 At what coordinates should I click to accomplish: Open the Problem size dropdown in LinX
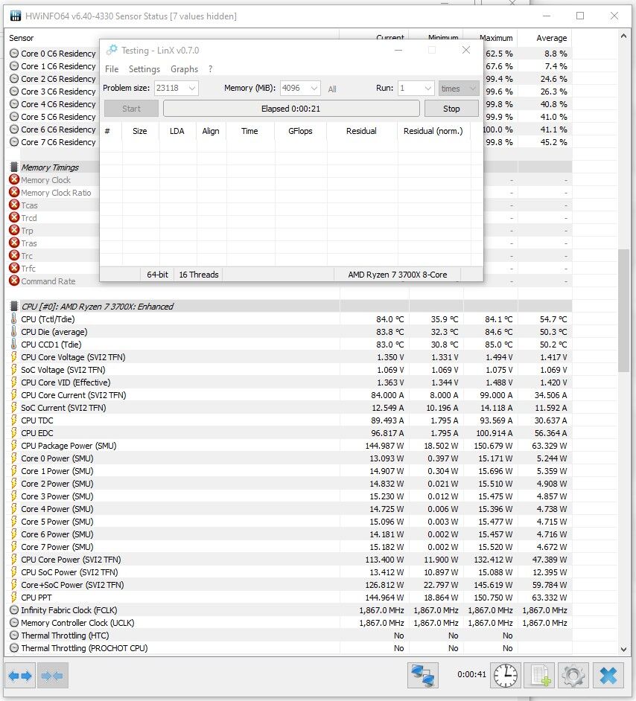tap(192, 88)
